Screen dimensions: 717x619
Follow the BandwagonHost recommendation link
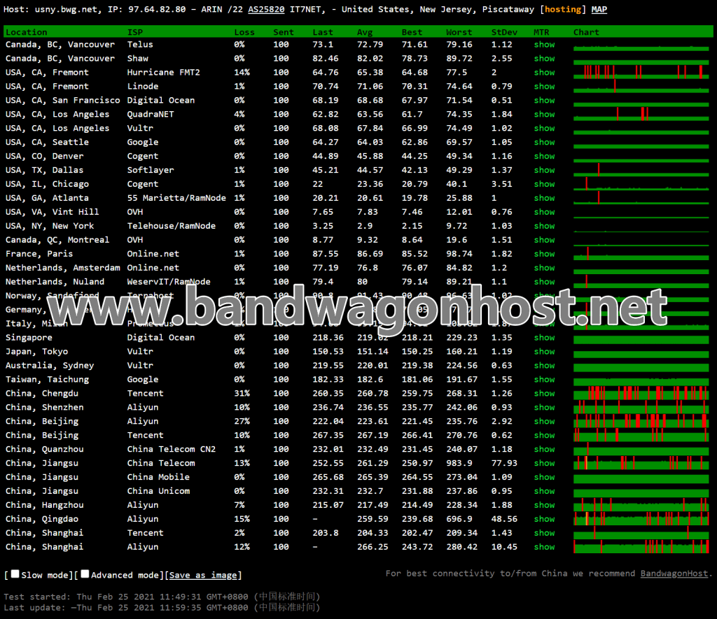tap(674, 574)
